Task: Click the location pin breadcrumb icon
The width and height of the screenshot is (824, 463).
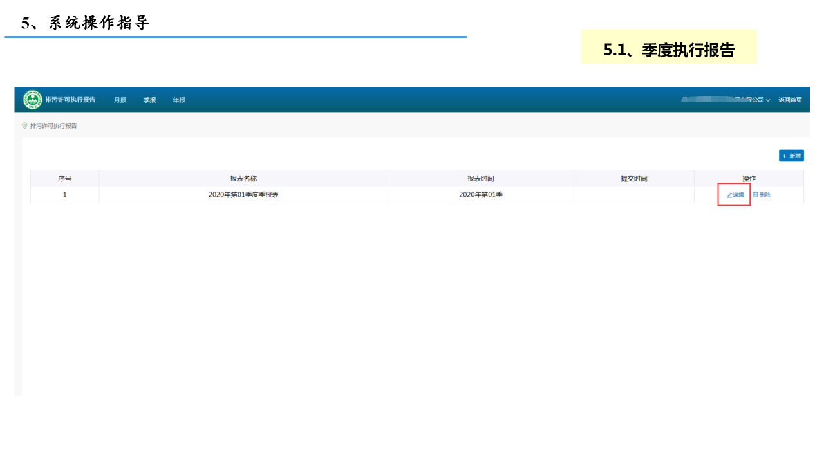Action: [x=24, y=126]
